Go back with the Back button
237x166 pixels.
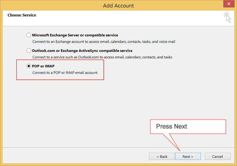(x=162, y=156)
